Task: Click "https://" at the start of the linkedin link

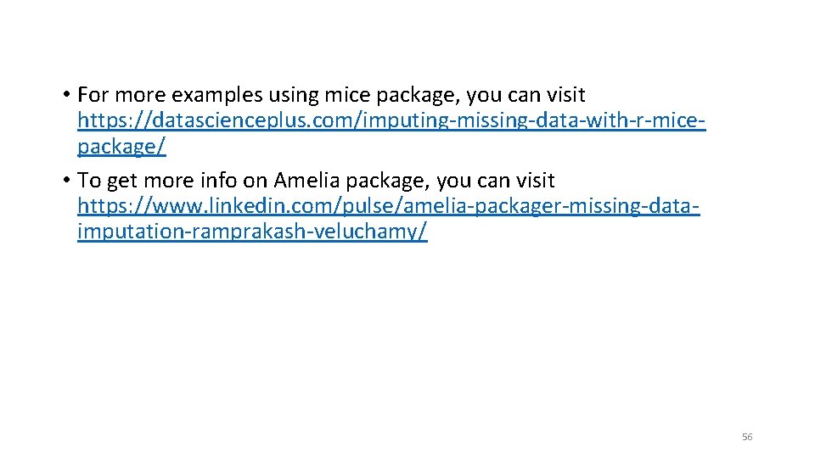Action: point(115,206)
